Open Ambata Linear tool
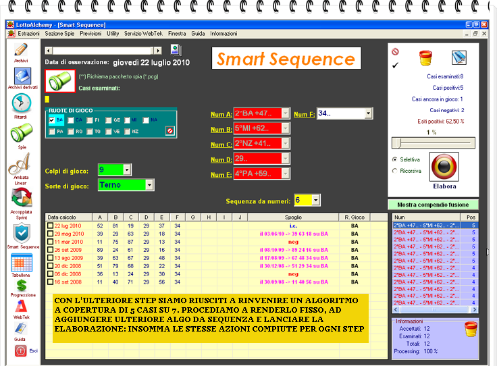The image size is (497, 366). (x=20, y=164)
